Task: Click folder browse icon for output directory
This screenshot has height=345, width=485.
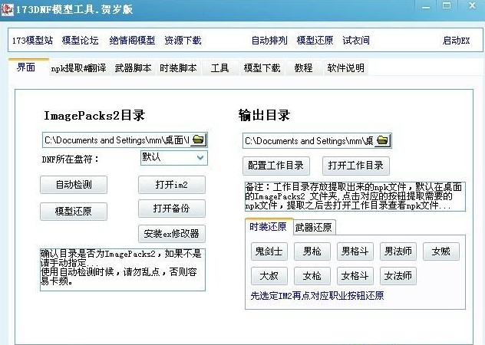Action: click(383, 140)
